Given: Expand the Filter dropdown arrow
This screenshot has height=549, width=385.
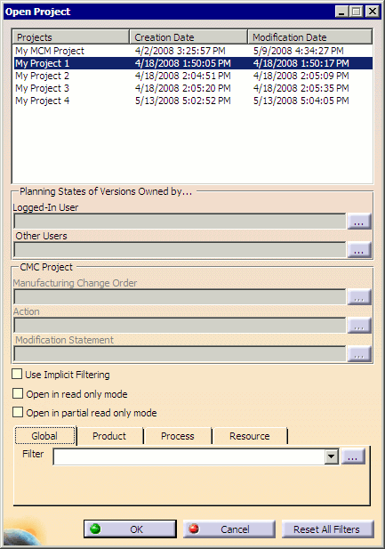Looking at the screenshot, I should (331, 456).
